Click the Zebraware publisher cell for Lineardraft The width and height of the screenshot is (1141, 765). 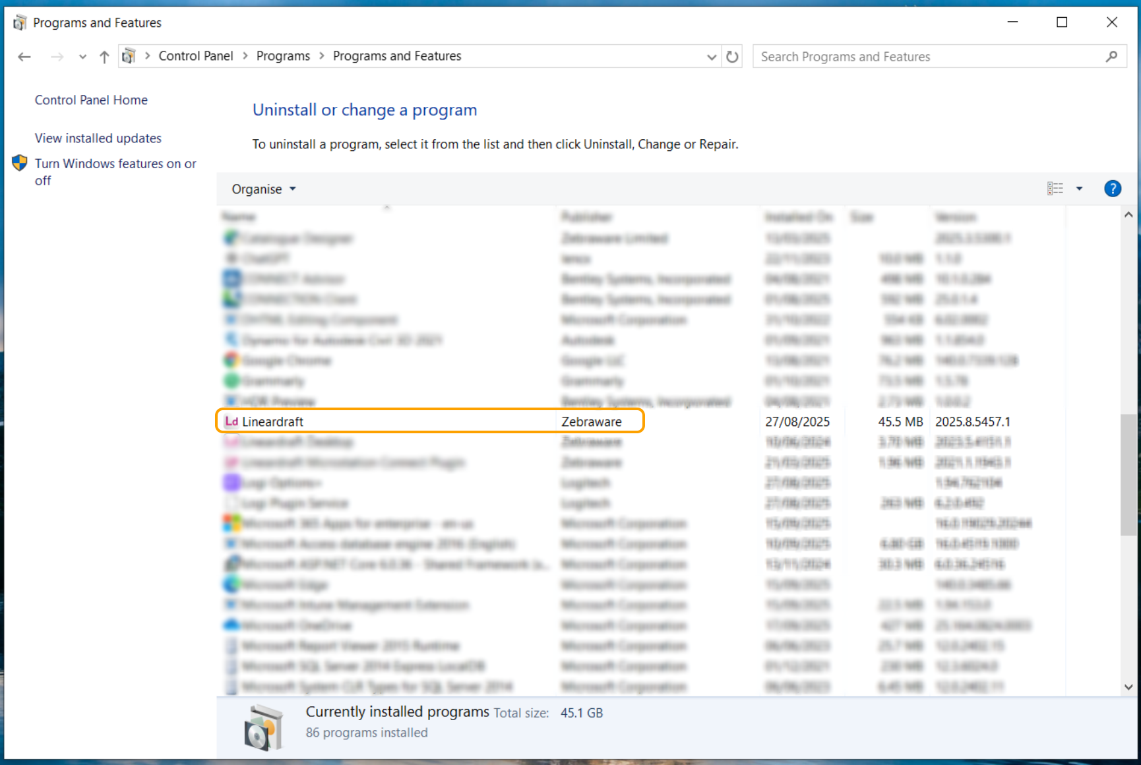592,421
